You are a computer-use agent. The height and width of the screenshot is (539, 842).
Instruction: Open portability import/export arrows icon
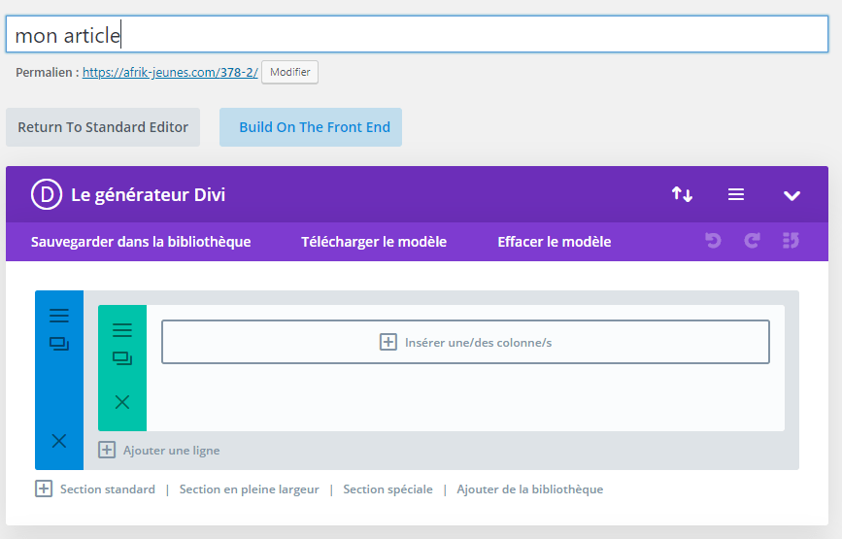[682, 194]
